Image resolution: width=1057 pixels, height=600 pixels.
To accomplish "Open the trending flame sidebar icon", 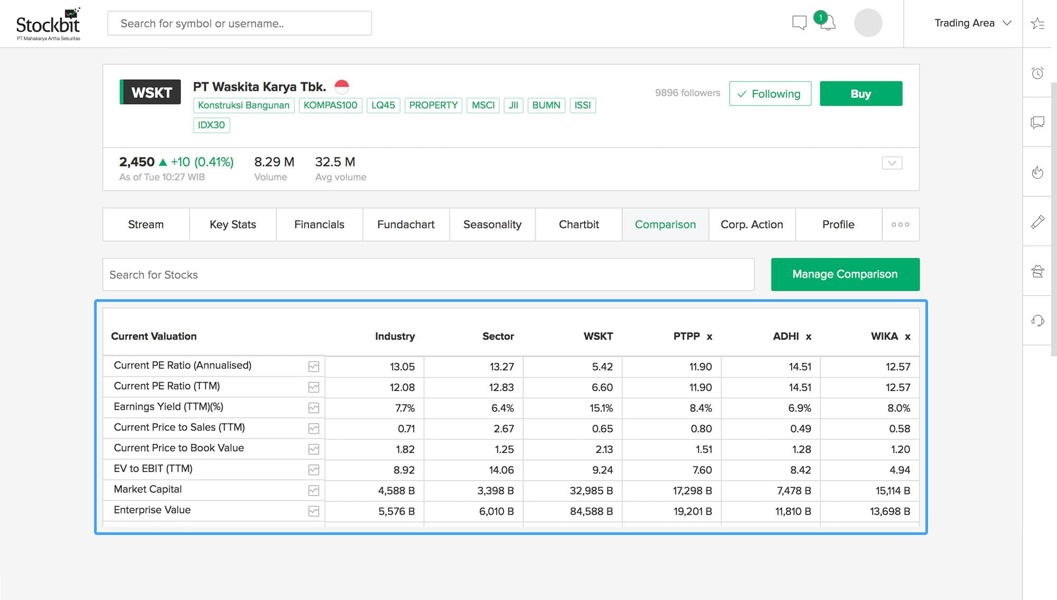I will coord(1037,172).
